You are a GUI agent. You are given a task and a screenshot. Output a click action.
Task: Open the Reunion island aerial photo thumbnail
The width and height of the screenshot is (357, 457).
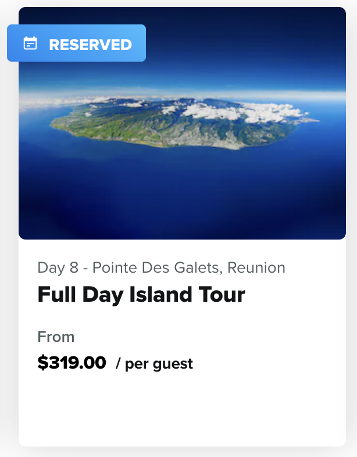coord(183,174)
